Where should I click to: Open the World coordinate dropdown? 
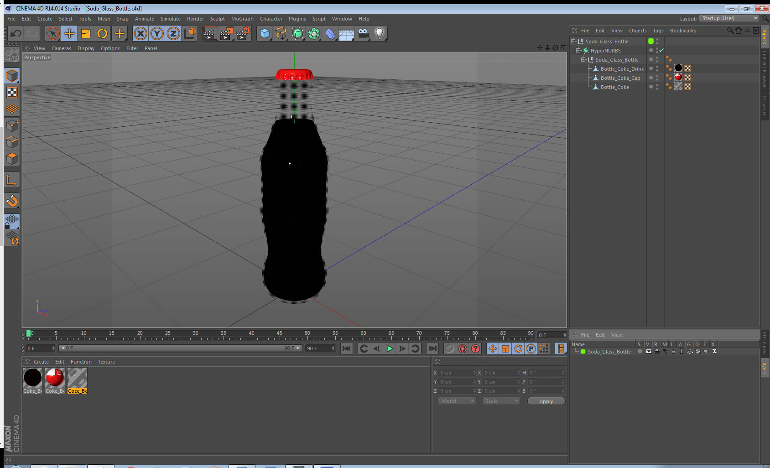pos(457,401)
